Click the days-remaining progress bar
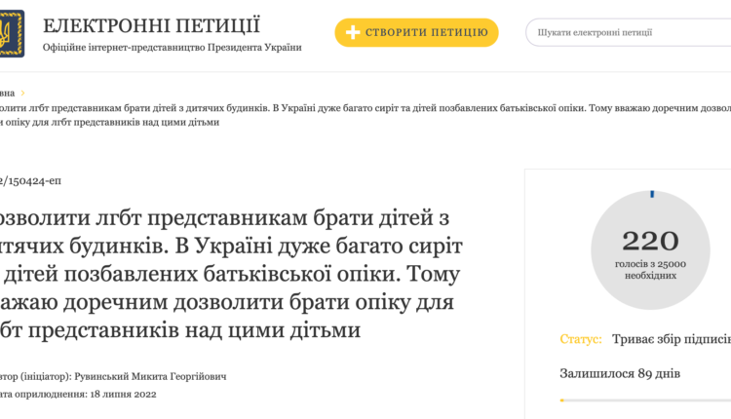 pyautogui.click(x=645, y=400)
